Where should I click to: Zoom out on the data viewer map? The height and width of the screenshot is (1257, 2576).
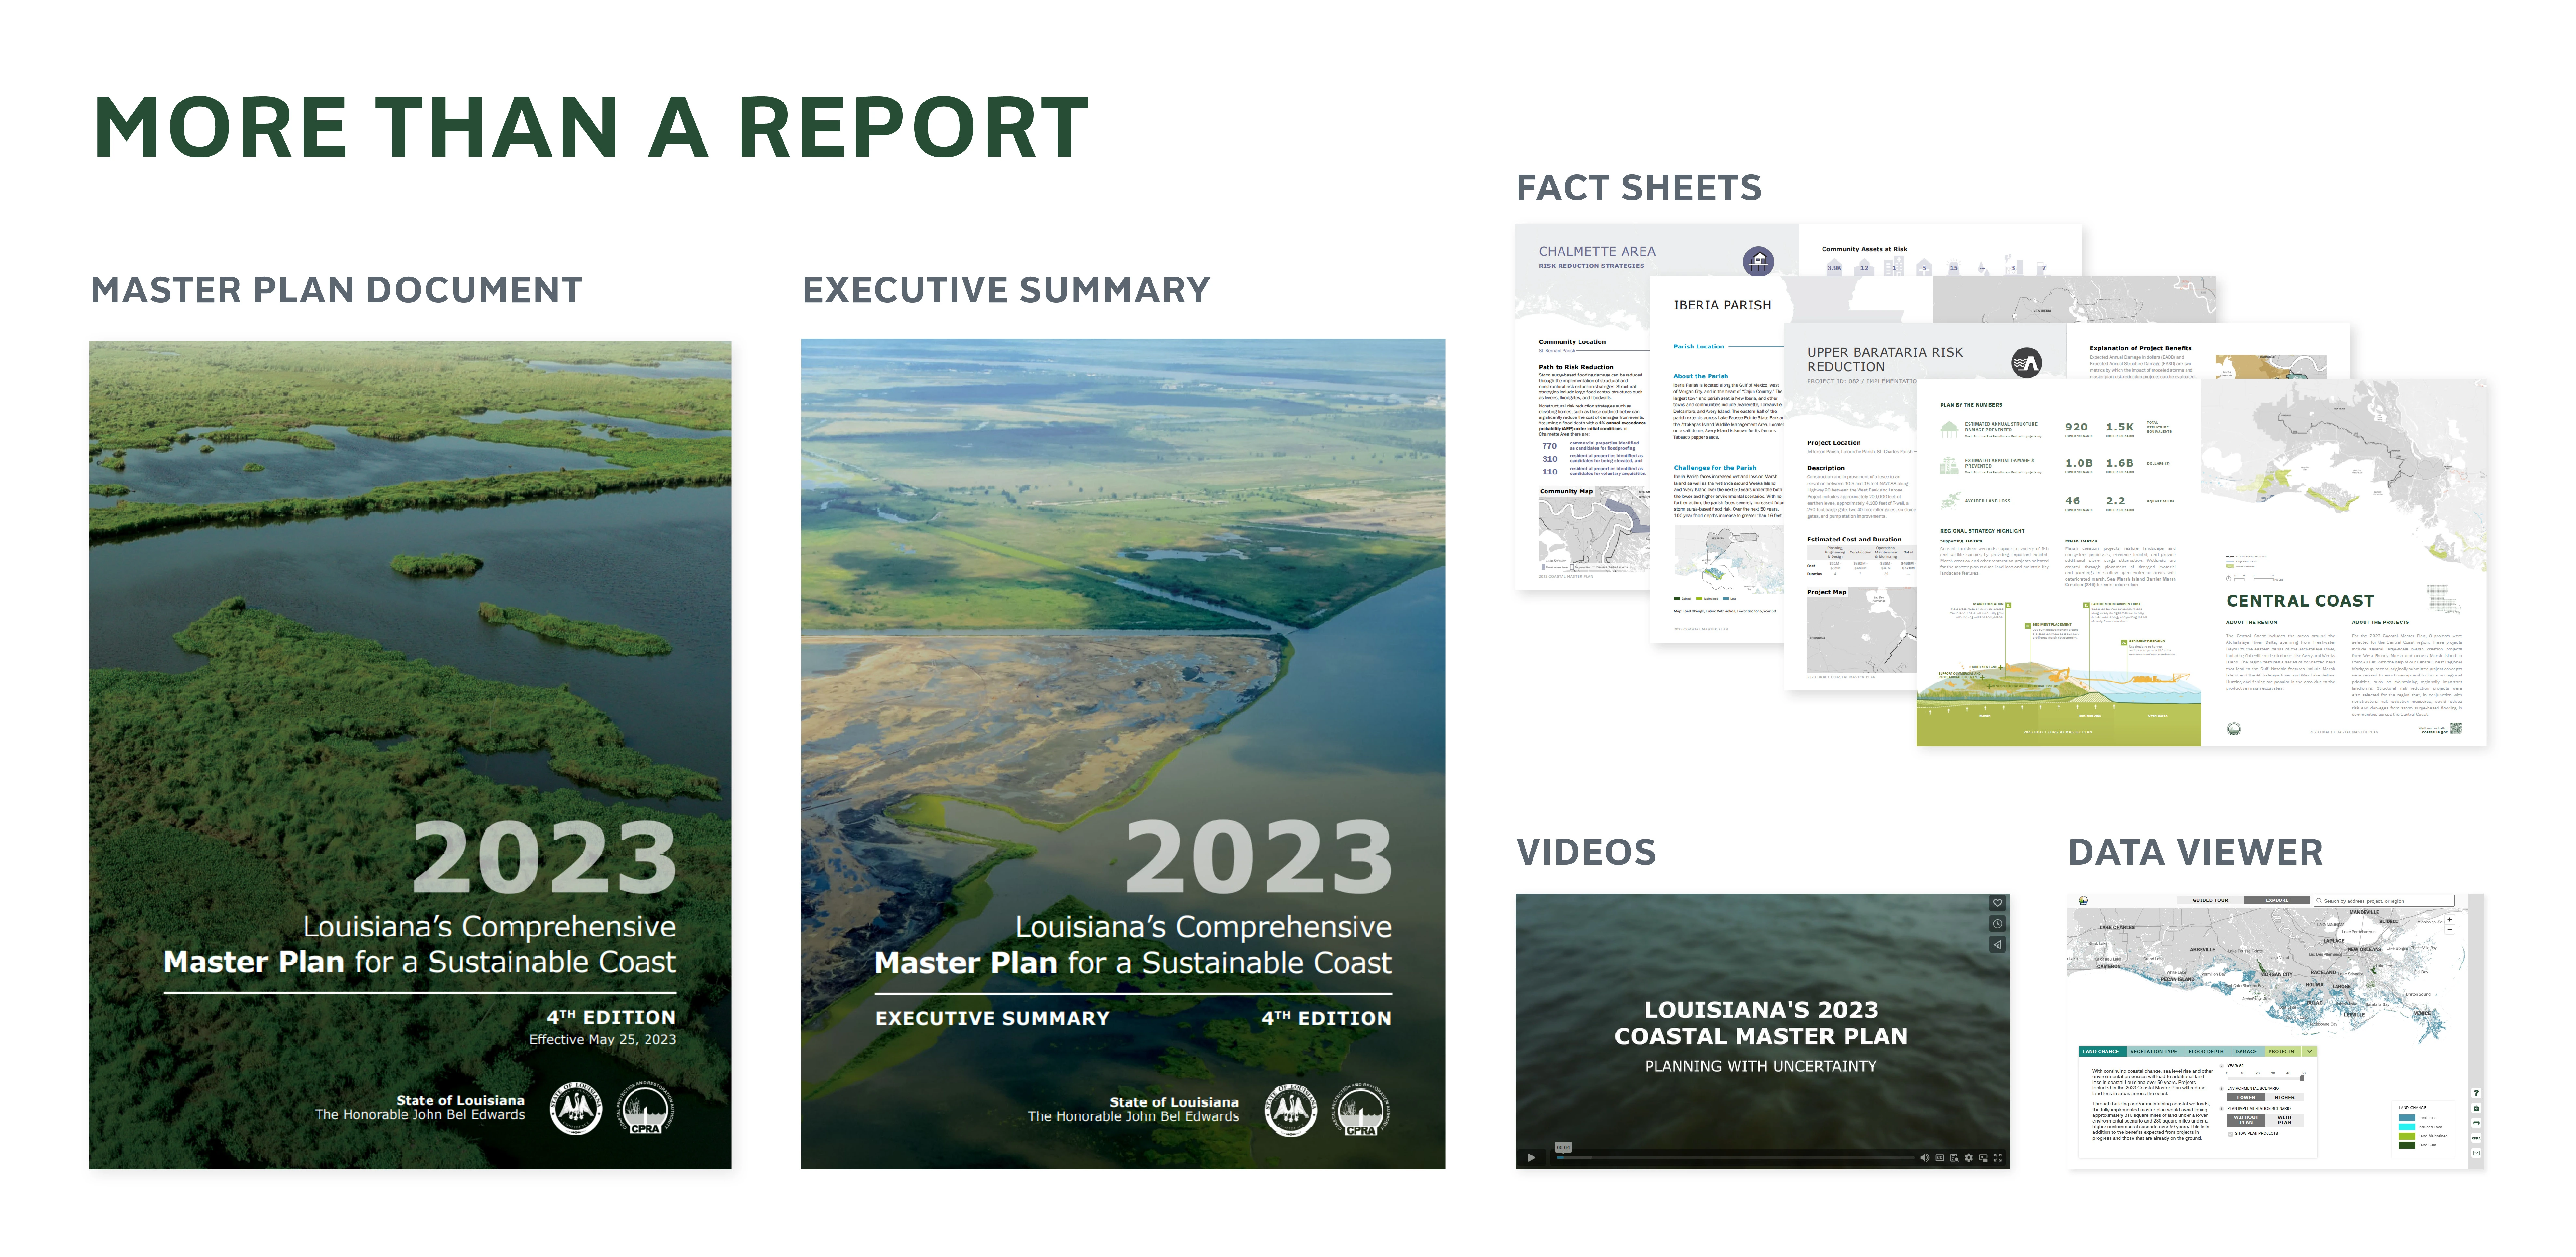[2450, 929]
